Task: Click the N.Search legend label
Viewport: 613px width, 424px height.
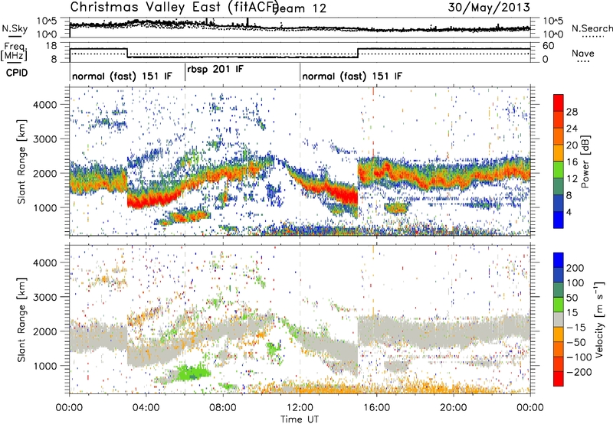Action: (x=592, y=28)
